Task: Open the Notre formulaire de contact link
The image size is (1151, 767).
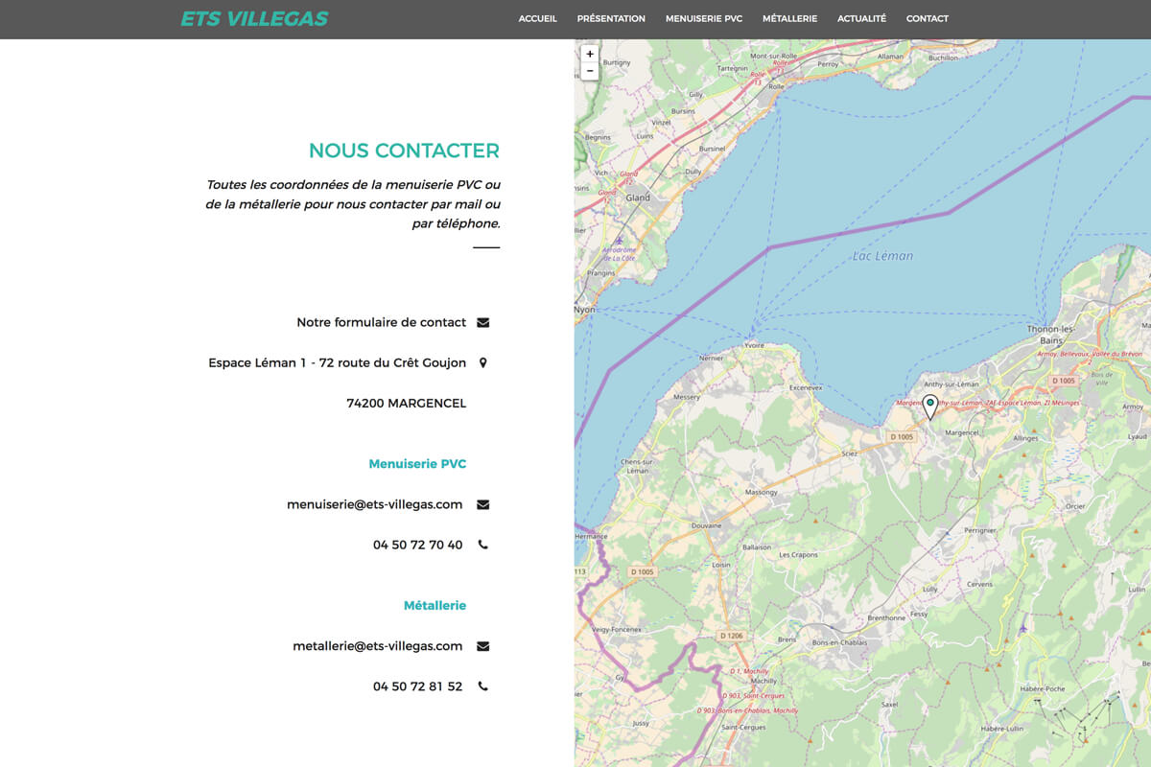Action: click(381, 323)
